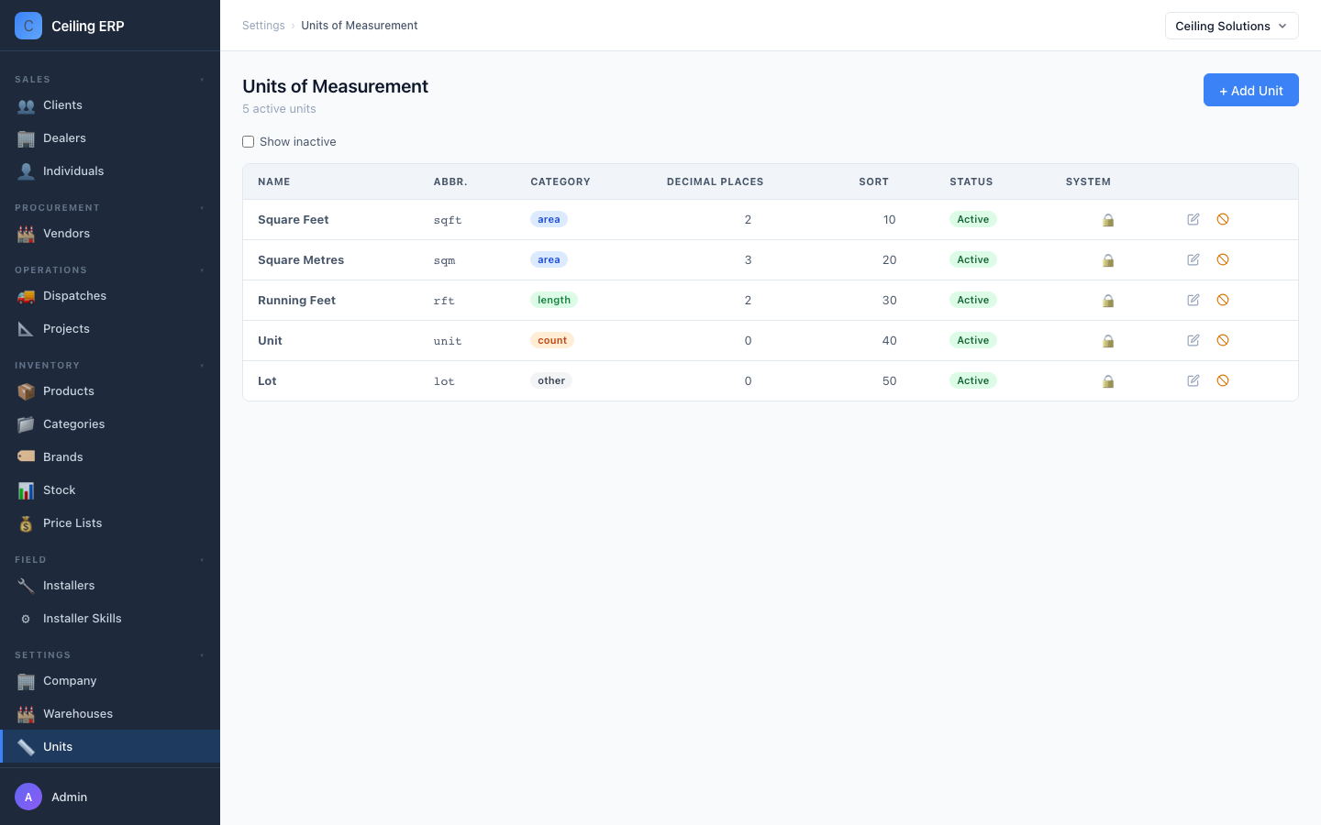Click the Admin avatar icon
The image size is (1321, 825).
28,797
